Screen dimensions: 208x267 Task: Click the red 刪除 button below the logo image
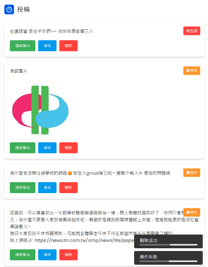[68, 148]
